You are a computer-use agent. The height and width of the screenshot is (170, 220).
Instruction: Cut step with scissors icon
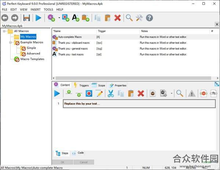[111, 93]
